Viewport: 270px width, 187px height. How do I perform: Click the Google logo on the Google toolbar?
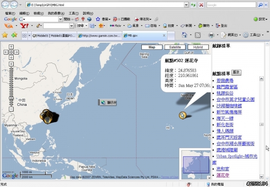pos(11,19)
